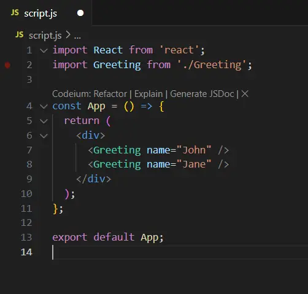Place cursor on export default App line

pos(108,238)
